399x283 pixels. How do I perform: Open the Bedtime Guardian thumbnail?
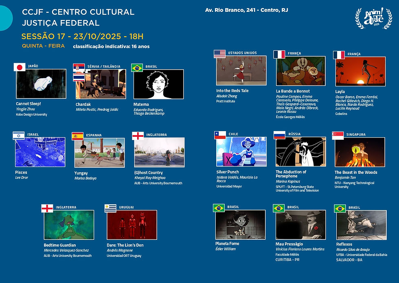(69, 225)
